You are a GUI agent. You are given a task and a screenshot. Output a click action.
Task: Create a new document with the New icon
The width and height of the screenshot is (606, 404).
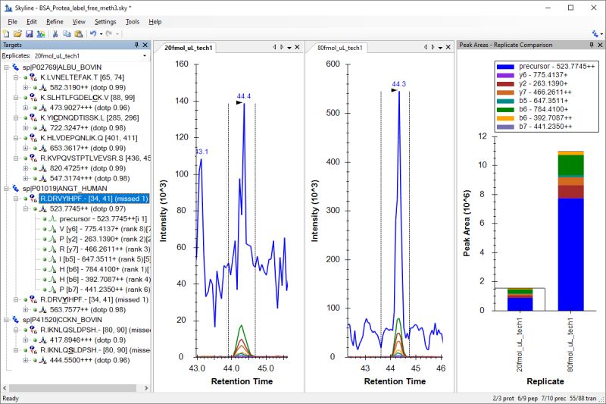tap(6, 34)
